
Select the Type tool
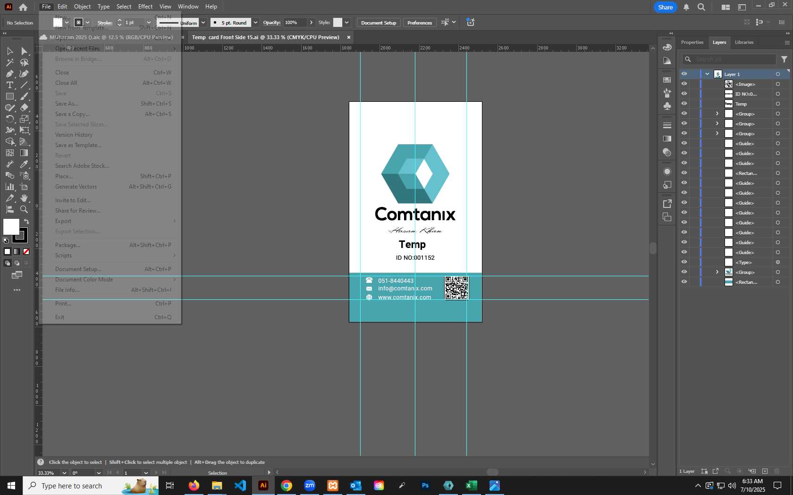click(9, 85)
